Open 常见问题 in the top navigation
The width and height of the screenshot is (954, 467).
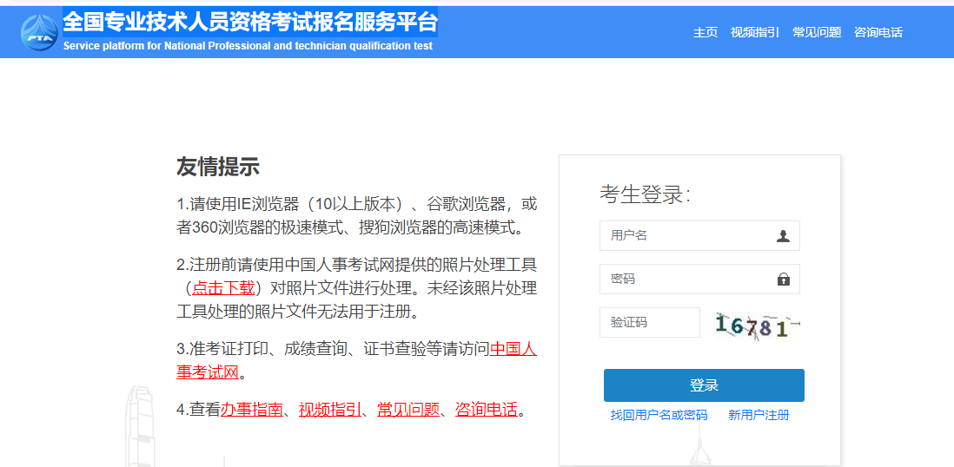point(817,33)
